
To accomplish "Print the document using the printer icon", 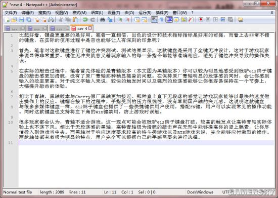I will tap(51, 20).
